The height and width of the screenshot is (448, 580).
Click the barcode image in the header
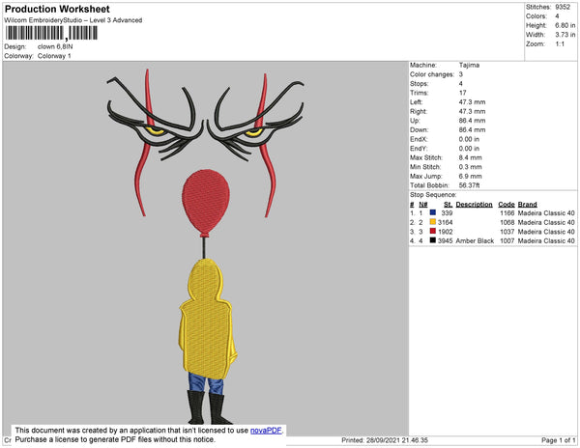(51, 33)
